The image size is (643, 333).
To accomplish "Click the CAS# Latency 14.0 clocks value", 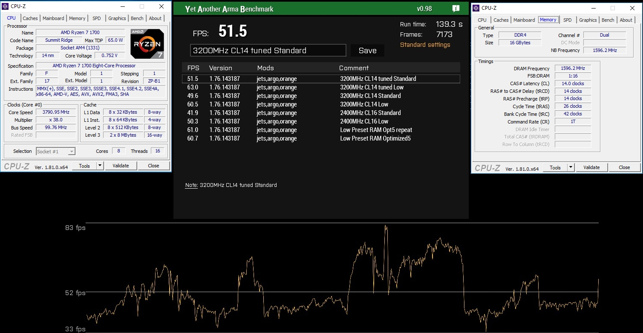I will coord(573,83).
